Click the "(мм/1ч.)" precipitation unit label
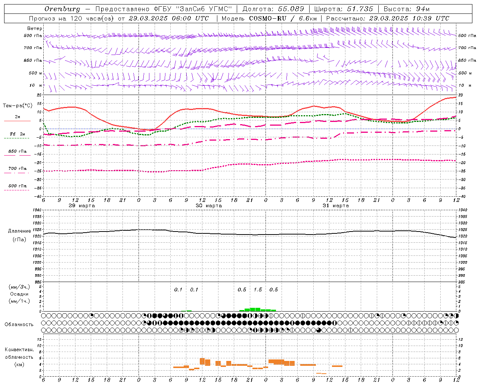478x383 pixels. (19, 301)
